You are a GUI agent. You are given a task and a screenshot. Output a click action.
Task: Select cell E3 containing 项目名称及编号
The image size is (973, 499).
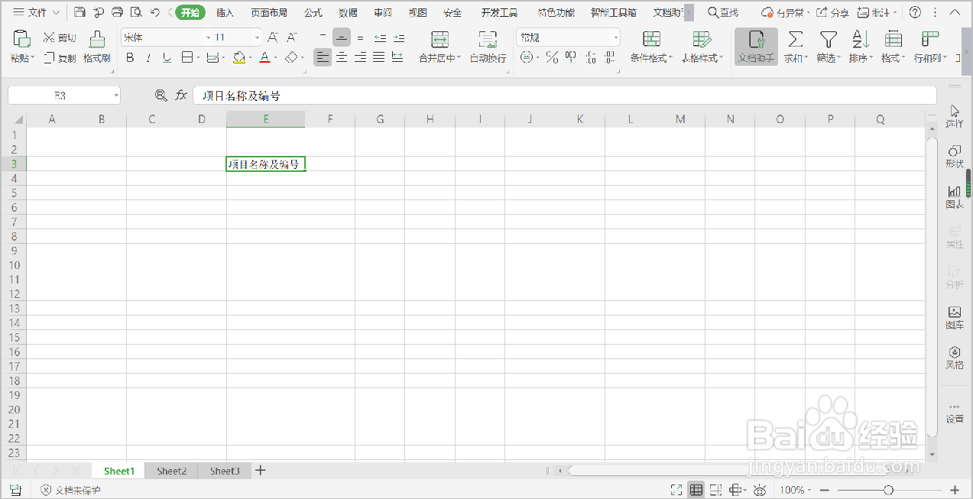[265, 164]
